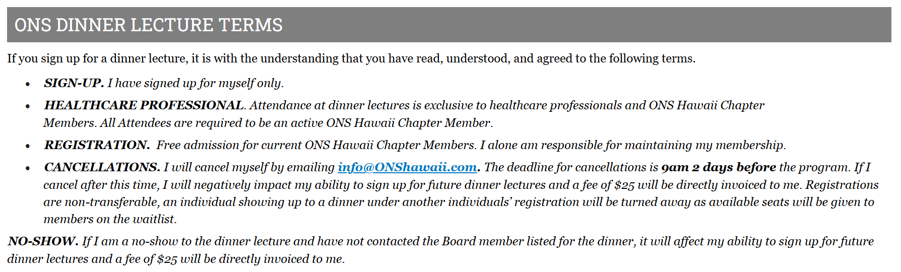Click the bullet before HEALTHCARE PROFESSIONAL
Image resolution: width=901 pixels, height=272 pixels.
(x=28, y=106)
